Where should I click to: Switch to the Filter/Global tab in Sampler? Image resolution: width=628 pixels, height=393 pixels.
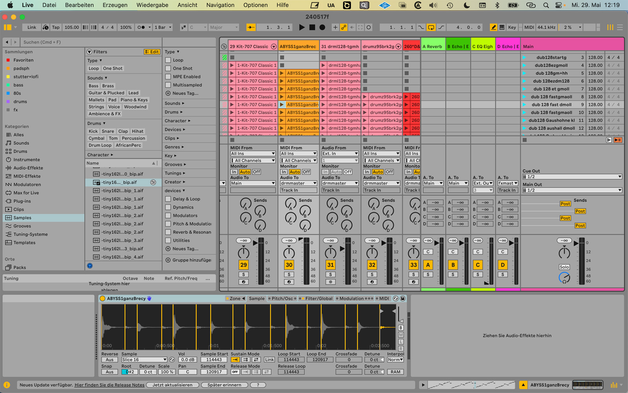click(x=318, y=298)
